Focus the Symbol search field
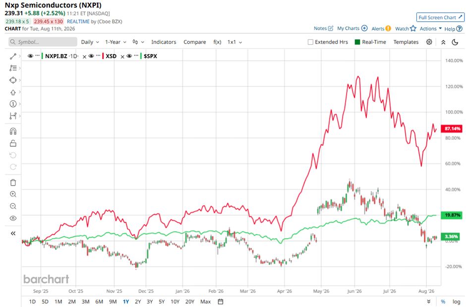This screenshot has width=466, height=307. click(x=43, y=42)
